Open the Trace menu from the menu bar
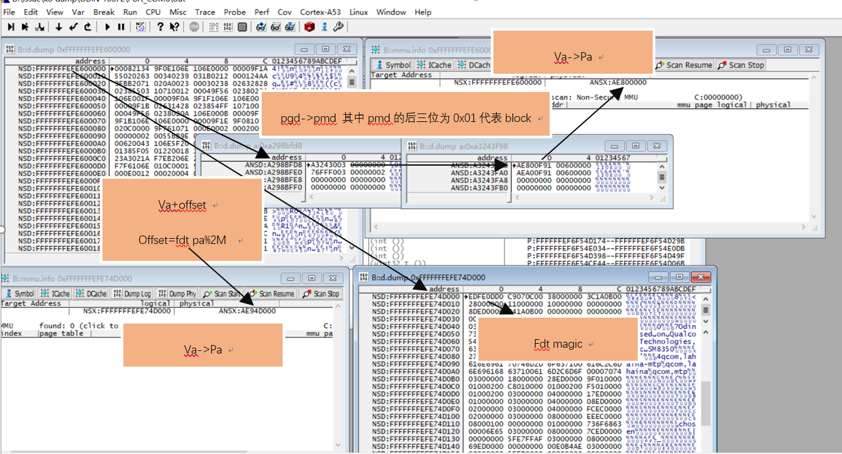Screen dimensions: 842x454 (205, 12)
